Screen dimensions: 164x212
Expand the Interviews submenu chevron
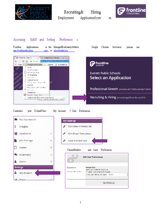pyautogui.click(x=51, y=155)
